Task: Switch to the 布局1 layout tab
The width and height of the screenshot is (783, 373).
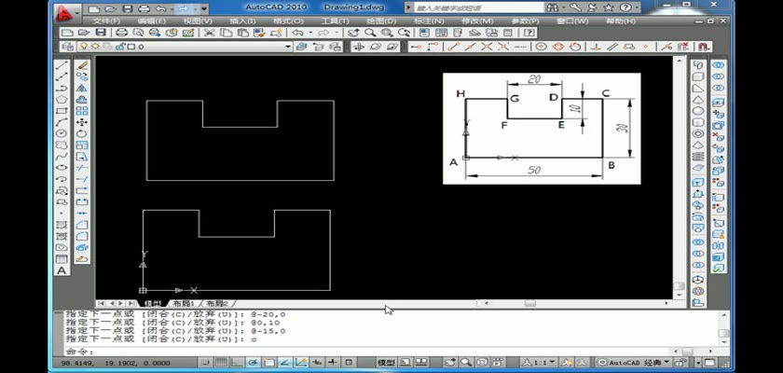Action: coord(184,303)
